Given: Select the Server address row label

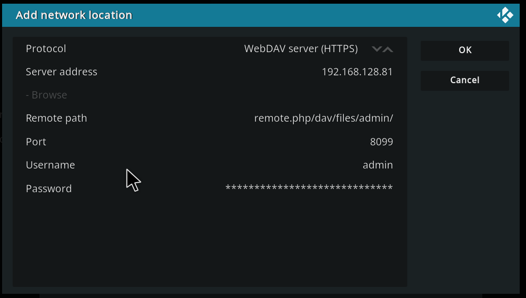Looking at the screenshot, I should click(x=62, y=72).
